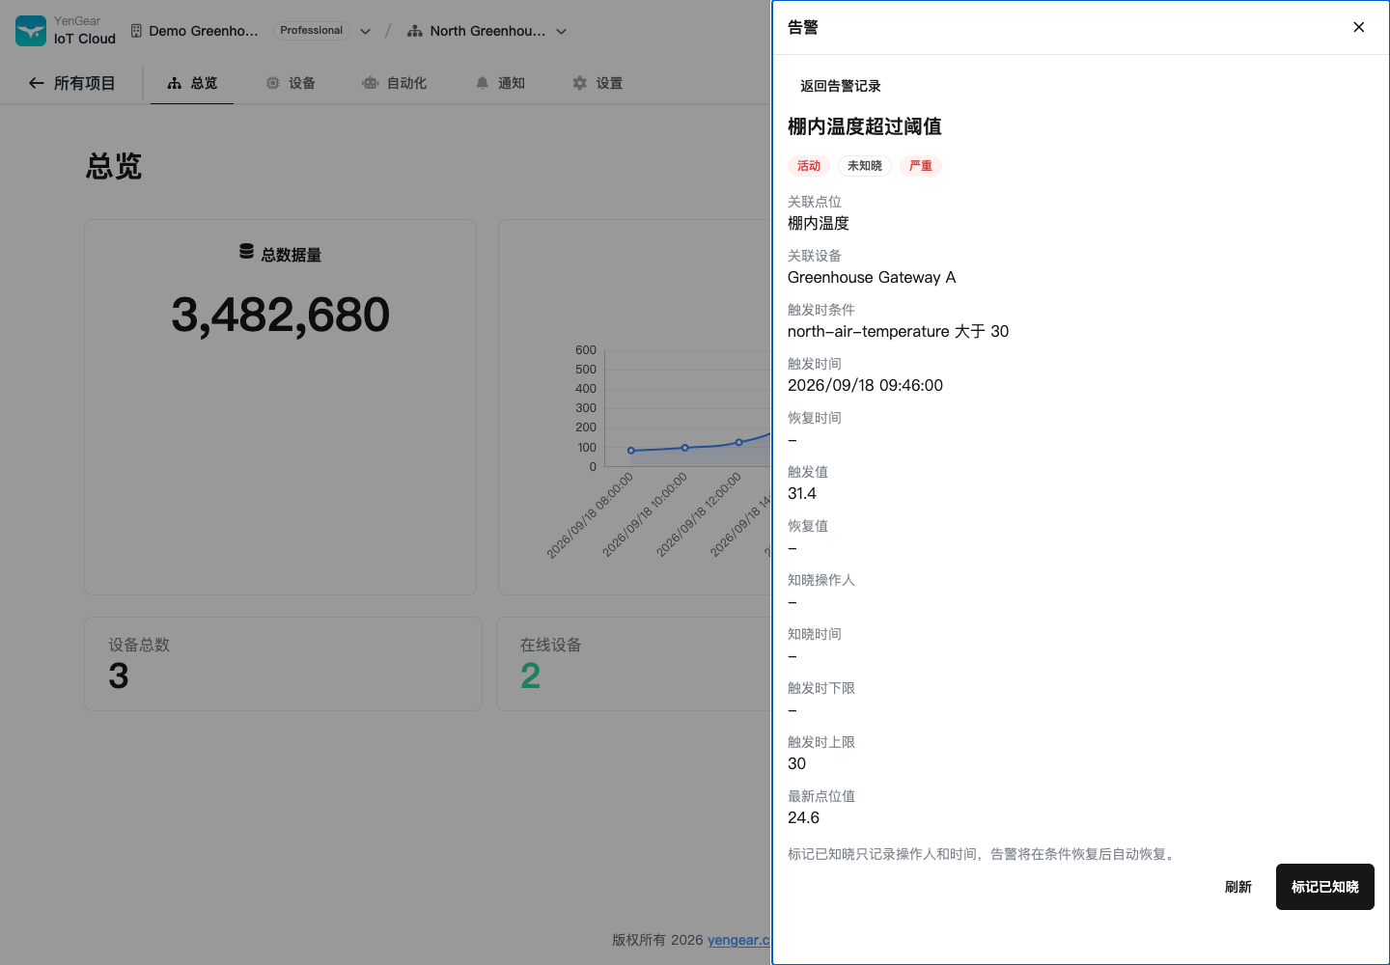Viewport: 1390px width, 965px height.
Task: Go to the 通知 tab
Action: pos(500,83)
